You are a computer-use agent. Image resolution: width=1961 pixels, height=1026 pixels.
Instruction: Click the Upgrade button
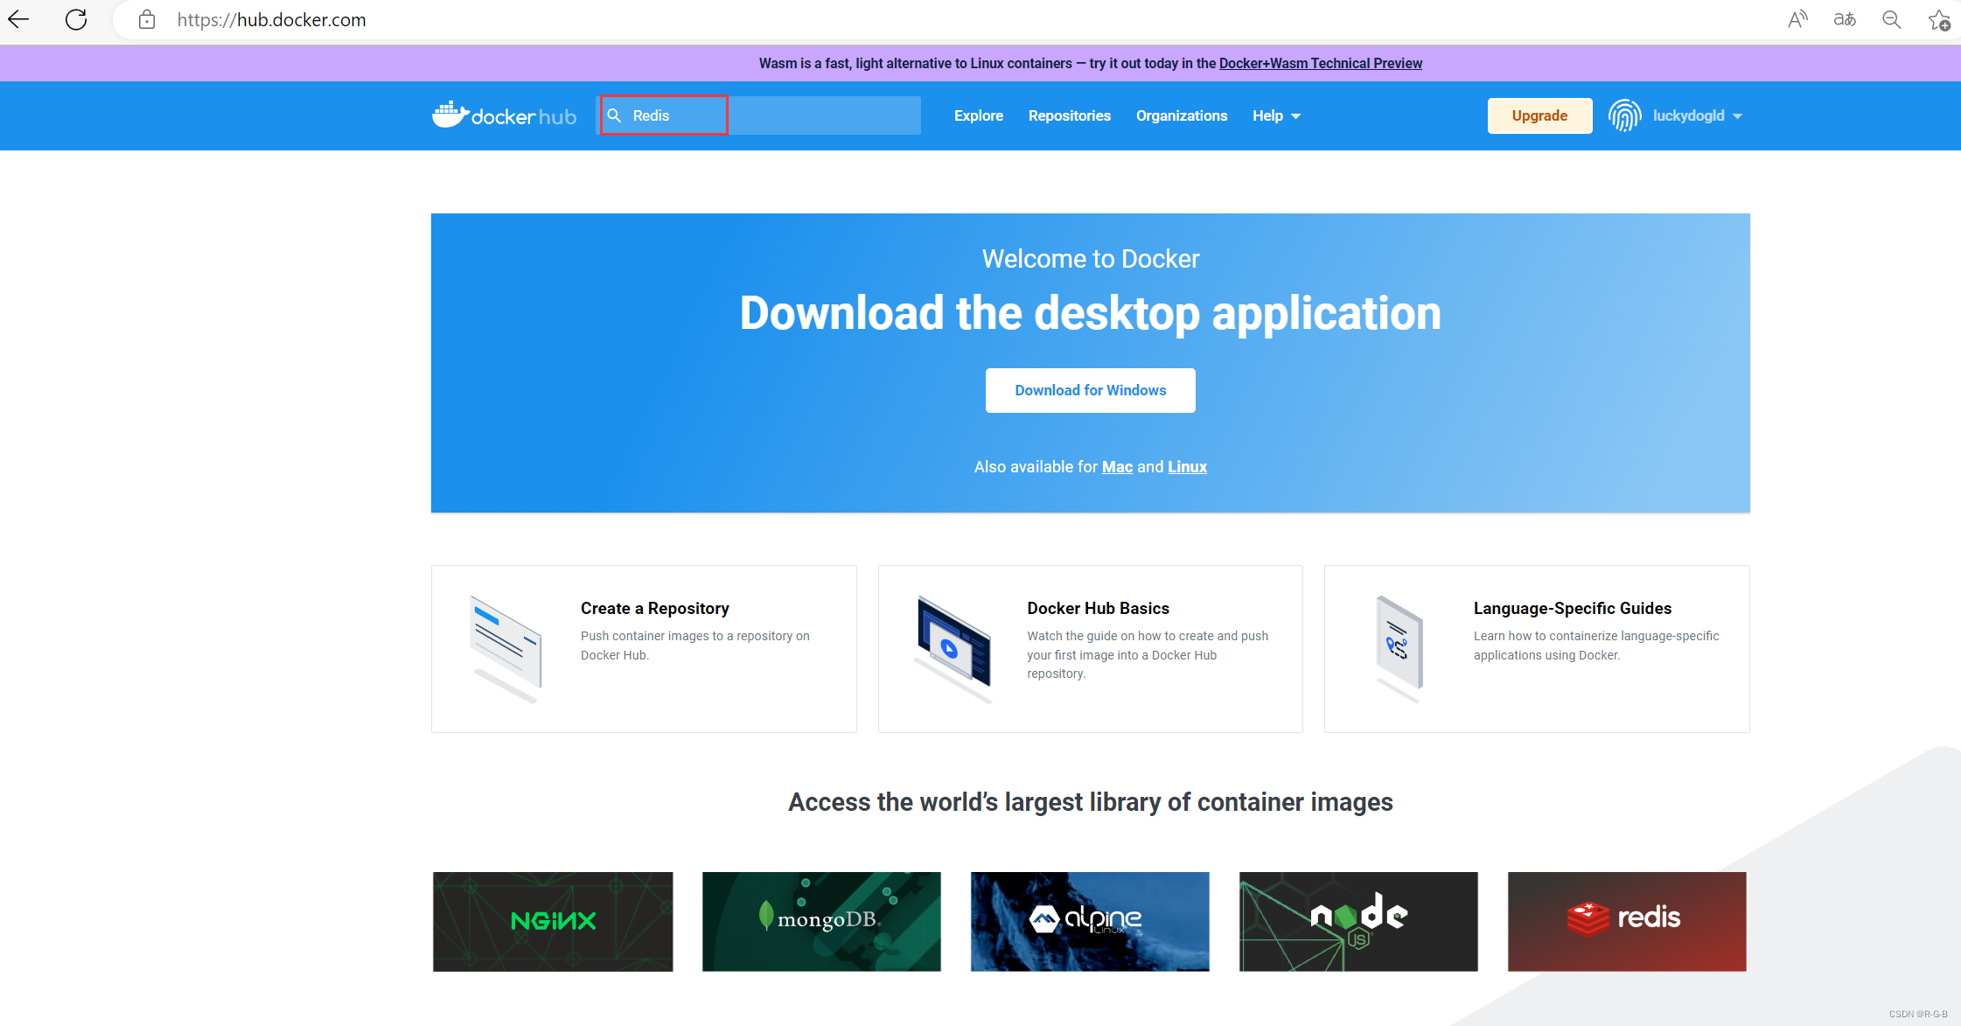click(x=1539, y=115)
